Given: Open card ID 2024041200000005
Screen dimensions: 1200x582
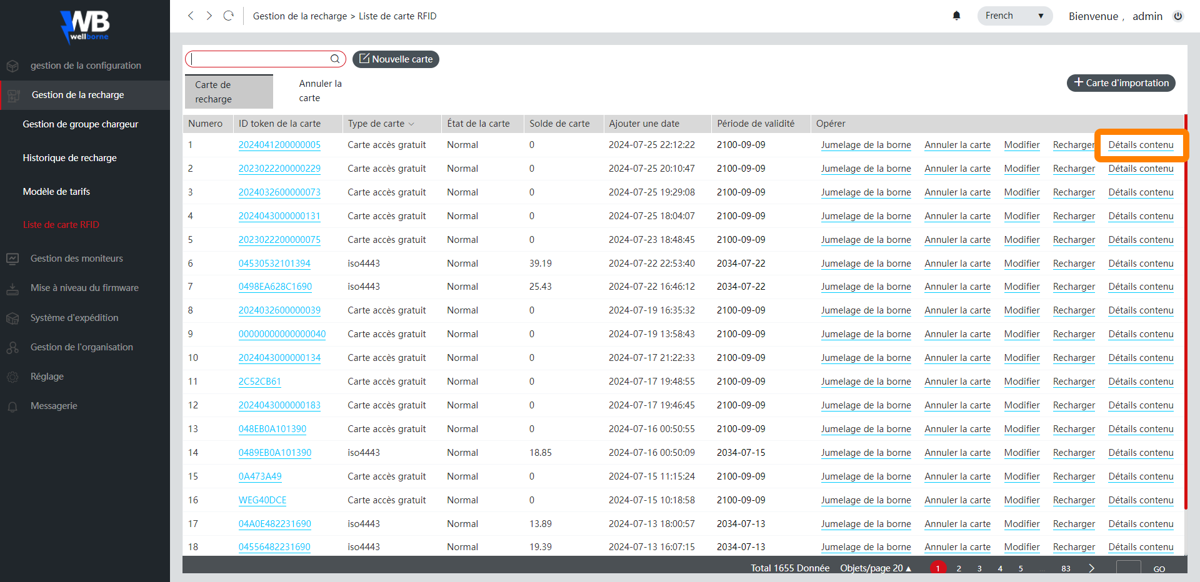Looking at the screenshot, I should 279,145.
